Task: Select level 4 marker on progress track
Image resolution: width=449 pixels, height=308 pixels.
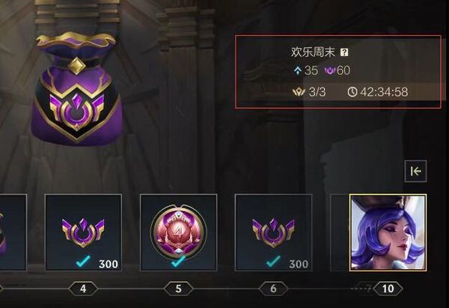Action: tap(83, 289)
